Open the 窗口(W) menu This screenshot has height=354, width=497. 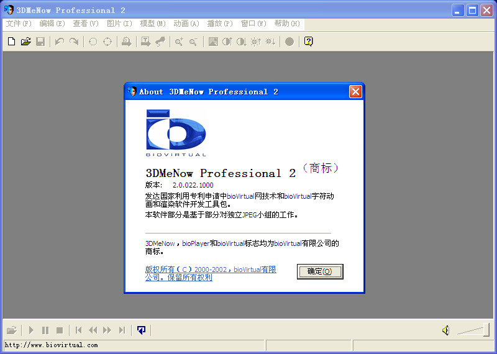coord(253,24)
